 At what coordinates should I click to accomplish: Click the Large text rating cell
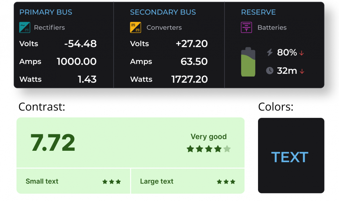pos(188,181)
